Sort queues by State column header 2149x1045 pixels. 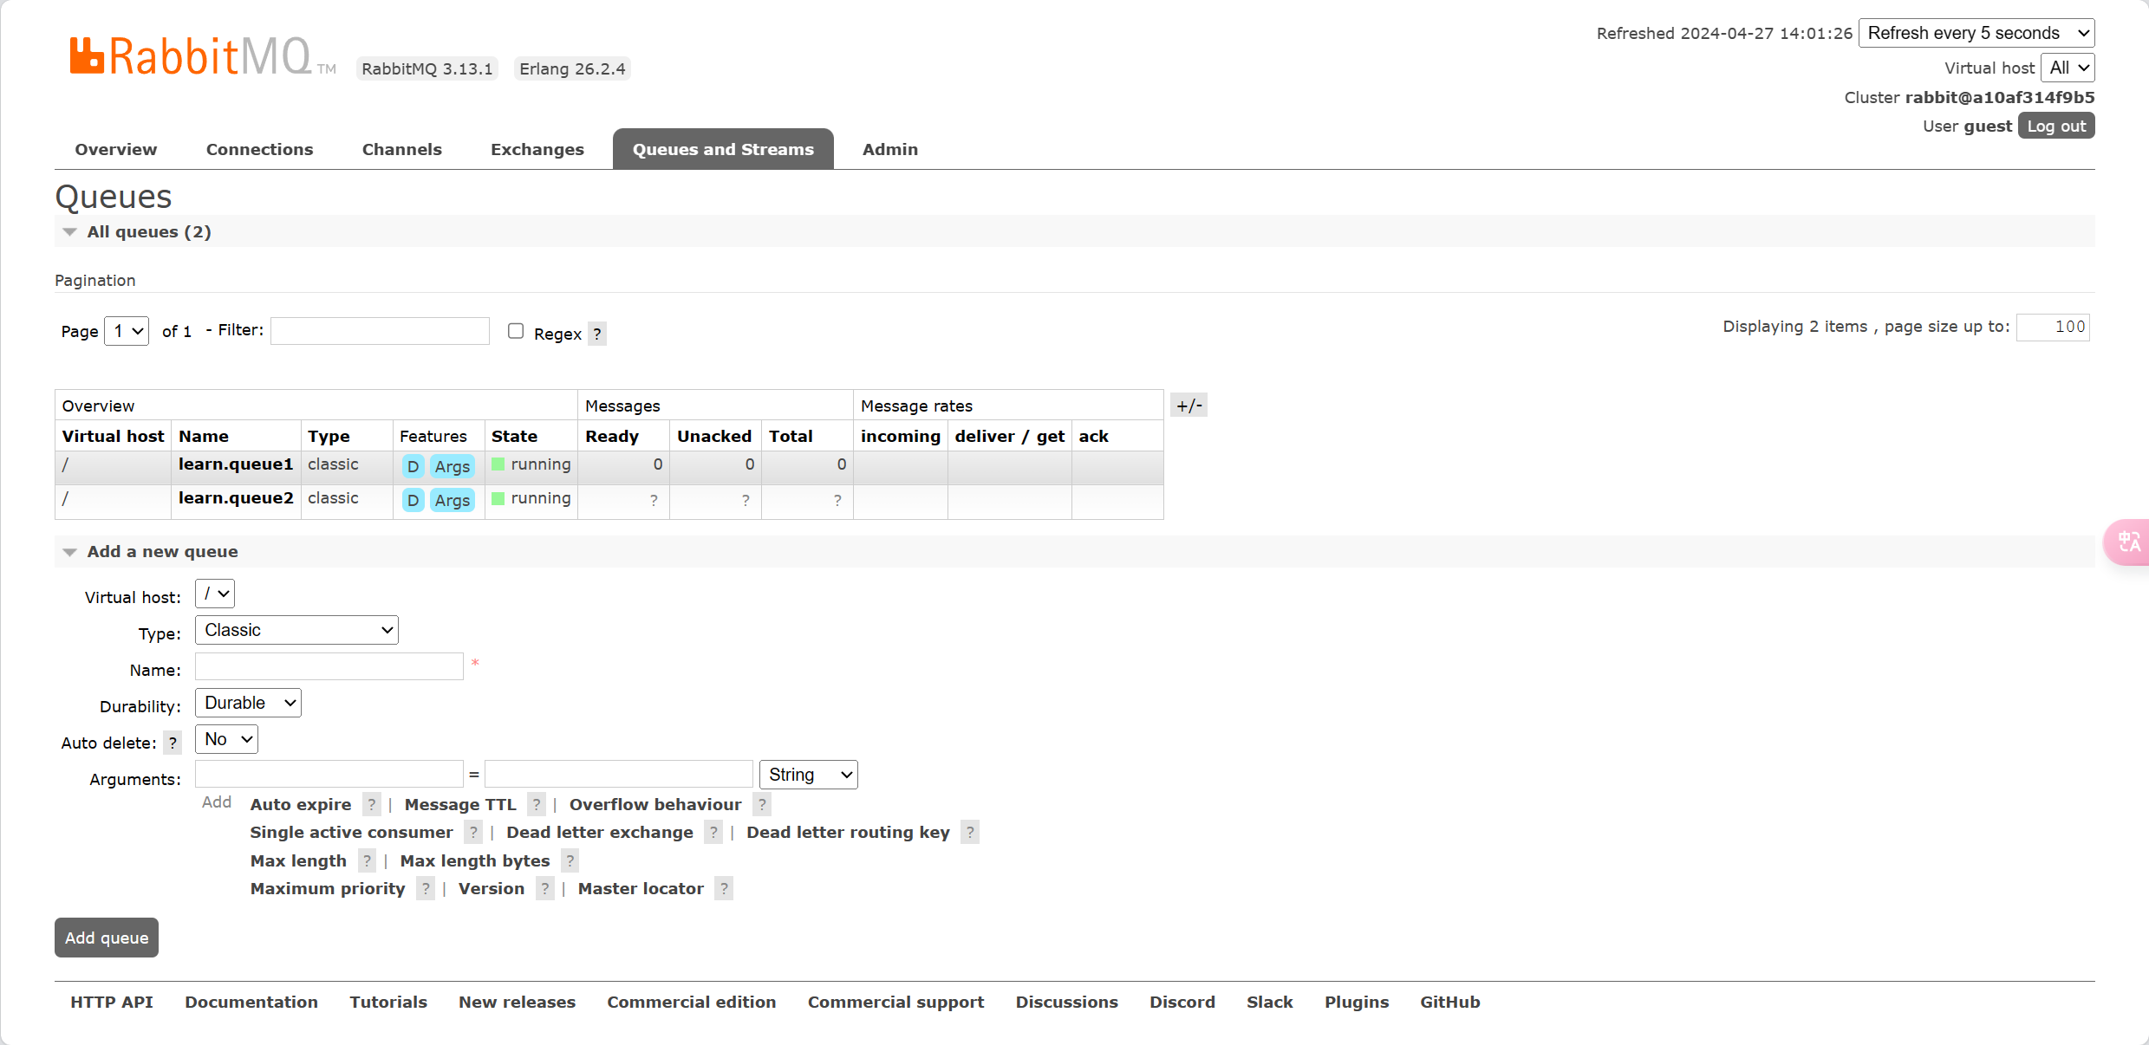[514, 436]
